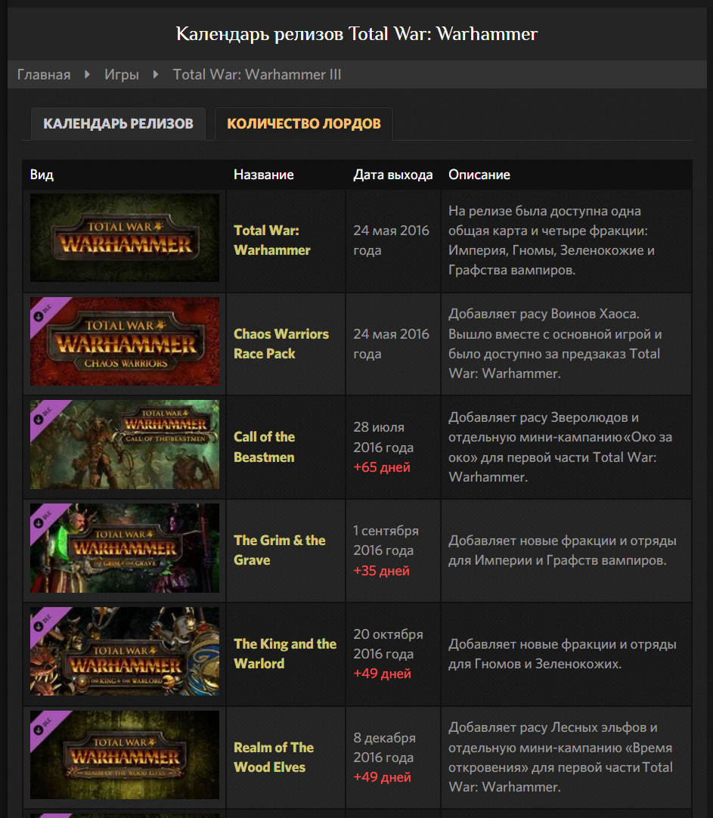Click +49 дней under 20 октября date
Screen dimensions: 713x818
[x=382, y=674]
